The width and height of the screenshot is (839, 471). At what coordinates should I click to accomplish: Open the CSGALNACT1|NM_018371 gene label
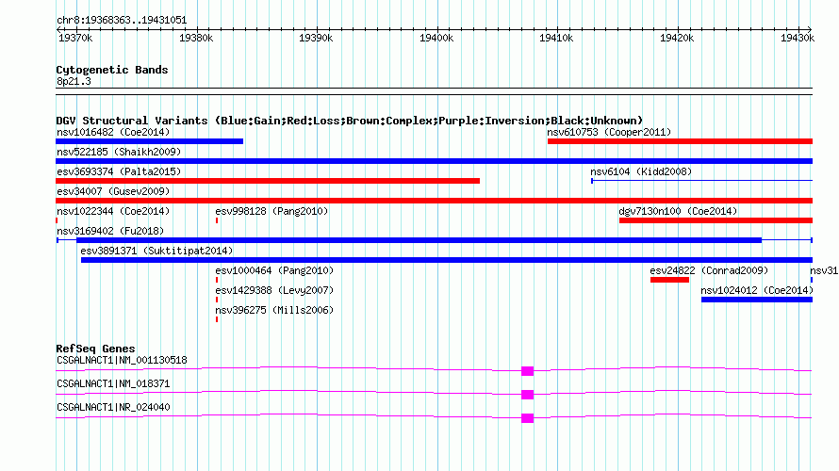pos(113,383)
